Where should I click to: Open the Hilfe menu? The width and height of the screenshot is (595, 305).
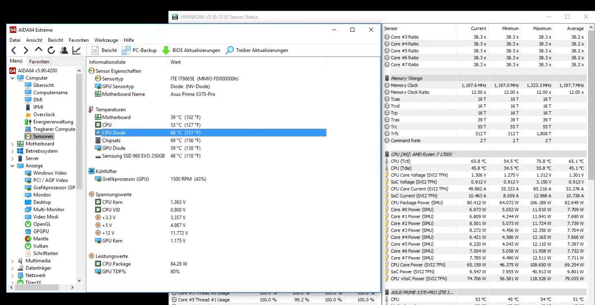click(x=129, y=40)
